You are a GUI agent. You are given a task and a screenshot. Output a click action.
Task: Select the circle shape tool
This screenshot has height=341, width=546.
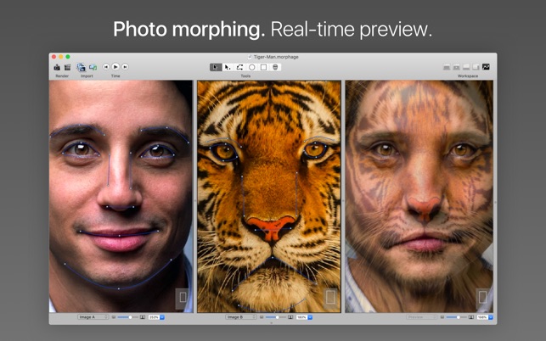click(251, 67)
